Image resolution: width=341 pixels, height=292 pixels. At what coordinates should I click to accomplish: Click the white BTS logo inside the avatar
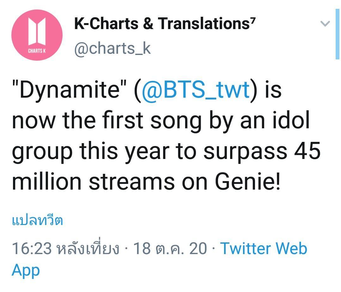click(37, 31)
